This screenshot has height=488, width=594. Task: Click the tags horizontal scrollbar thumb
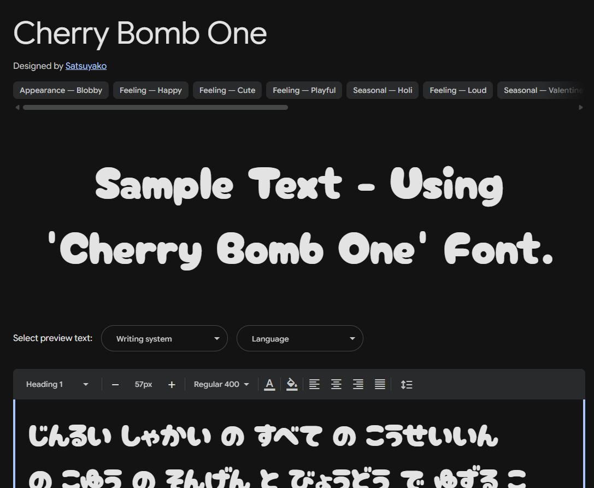(x=155, y=108)
